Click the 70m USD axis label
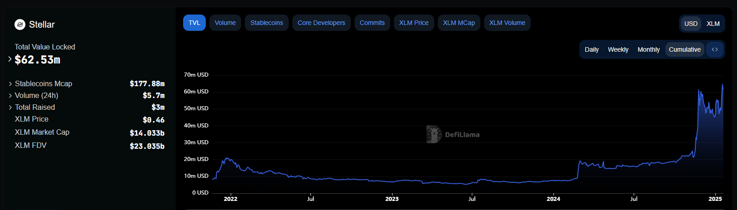The height and width of the screenshot is (210, 737). [x=196, y=75]
